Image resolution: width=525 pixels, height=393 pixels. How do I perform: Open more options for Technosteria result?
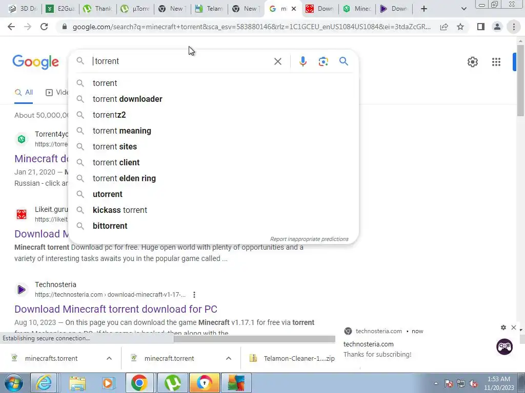(194, 295)
